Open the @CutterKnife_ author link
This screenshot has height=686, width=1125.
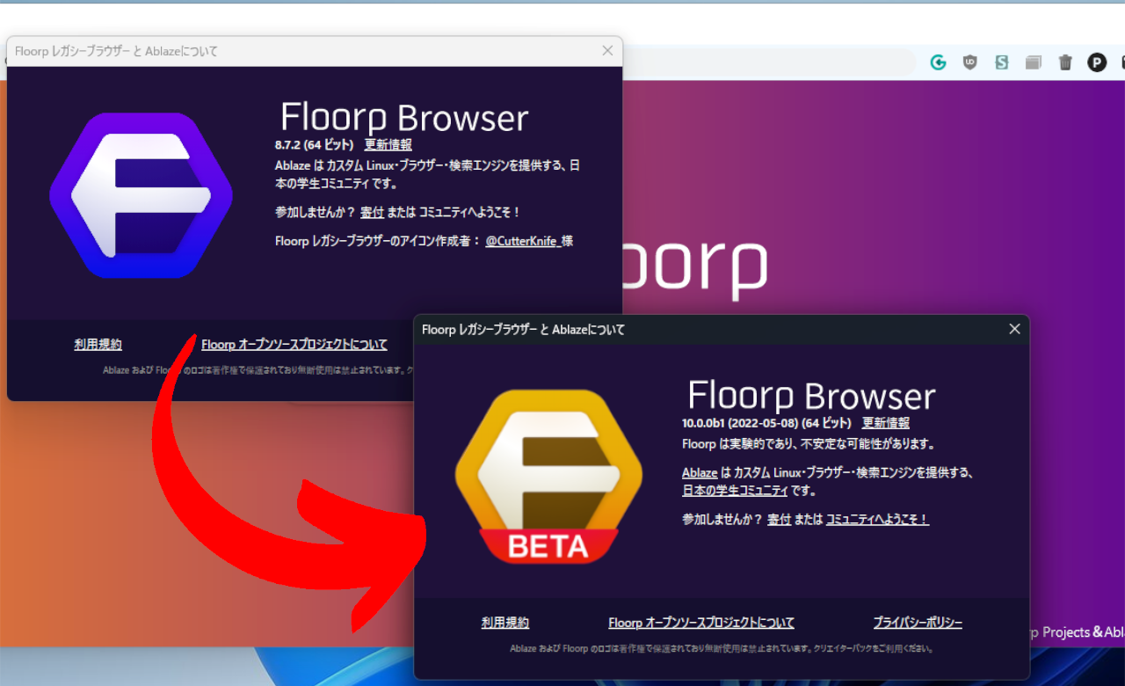[x=522, y=241]
